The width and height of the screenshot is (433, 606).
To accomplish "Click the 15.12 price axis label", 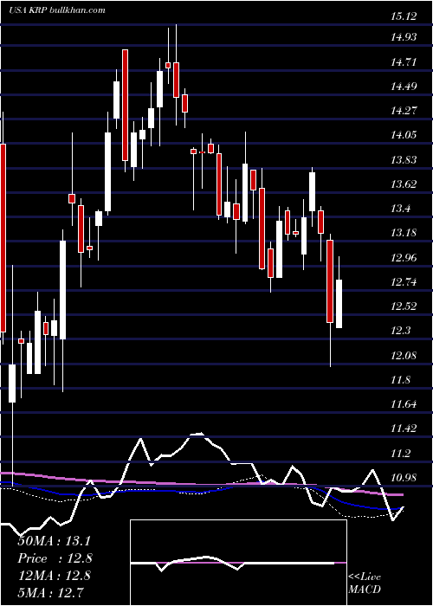I will click(x=404, y=16).
